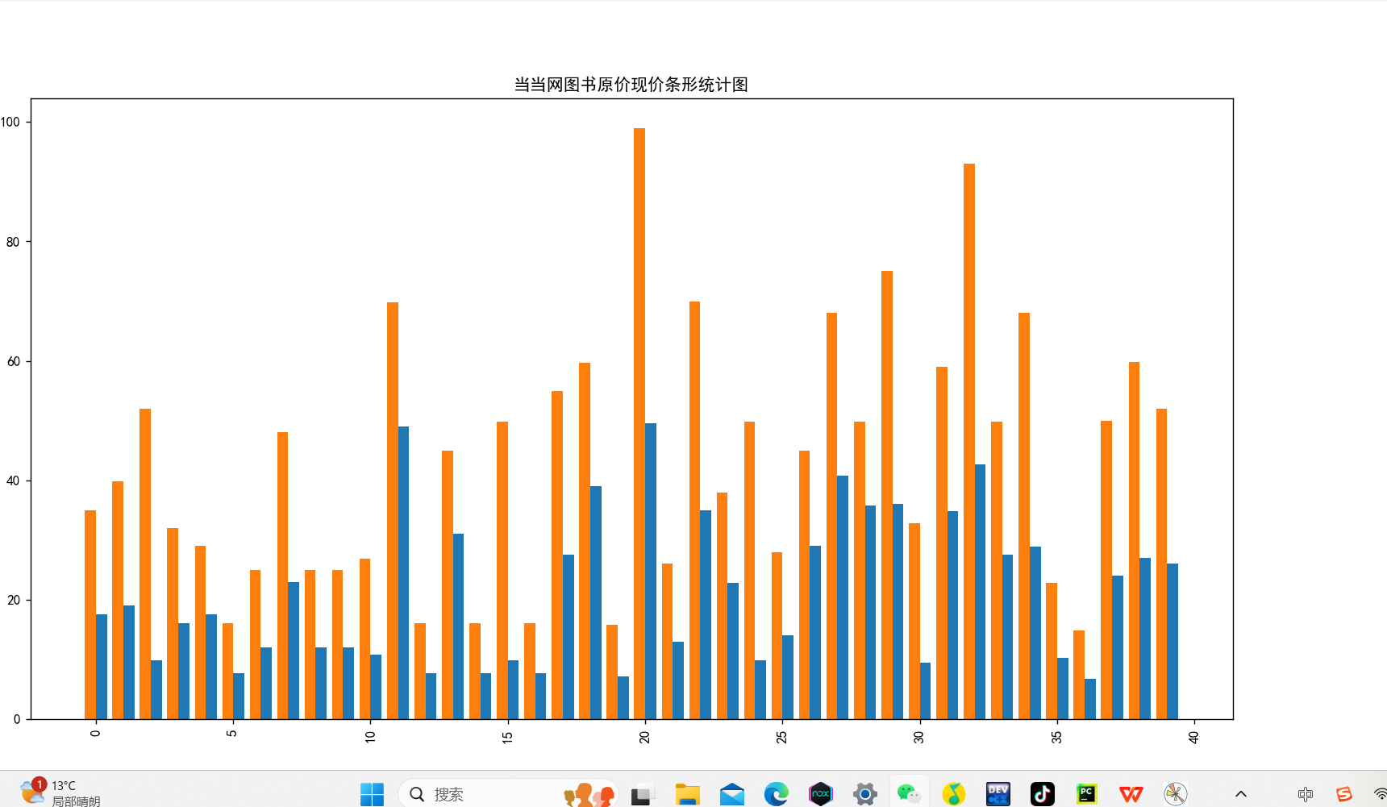Click the x-axis tick label 25

pos(781,737)
